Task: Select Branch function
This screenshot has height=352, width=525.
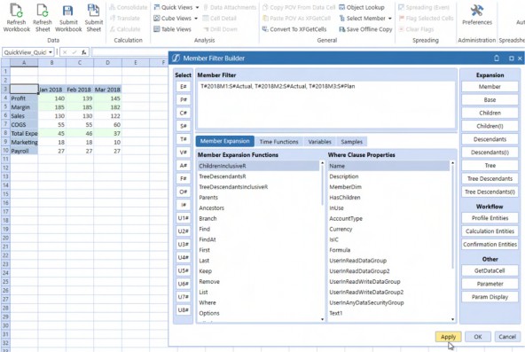Action: (x=258, y=218)
